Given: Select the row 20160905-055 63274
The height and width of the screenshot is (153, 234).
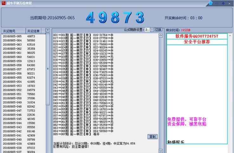Looking at the screenshot, I should (x=23, y=78).
